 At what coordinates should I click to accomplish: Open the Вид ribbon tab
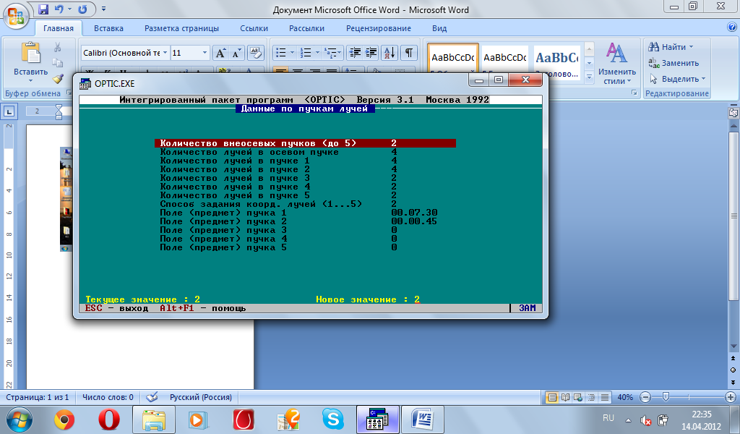click(x=439, y=28)
